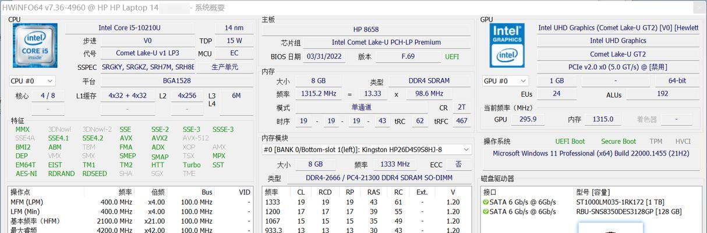Click the L3 cache 6M value
707x233 pixels.
point(236,96)
